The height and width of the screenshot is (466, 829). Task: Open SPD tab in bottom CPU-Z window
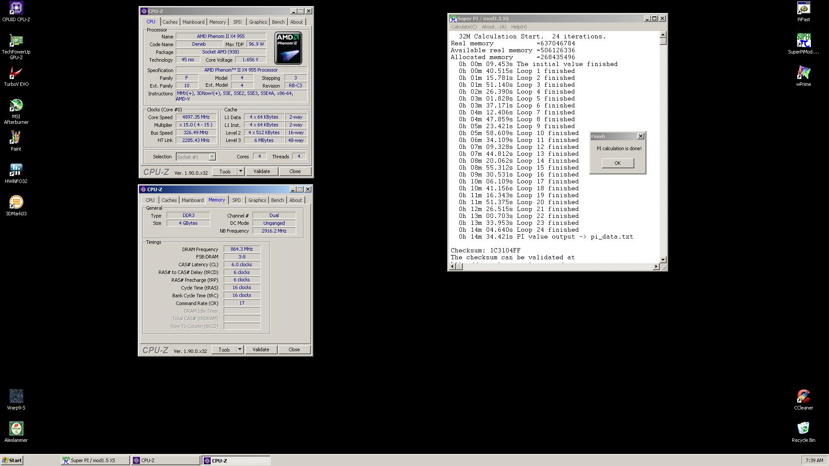coord(236,200)
